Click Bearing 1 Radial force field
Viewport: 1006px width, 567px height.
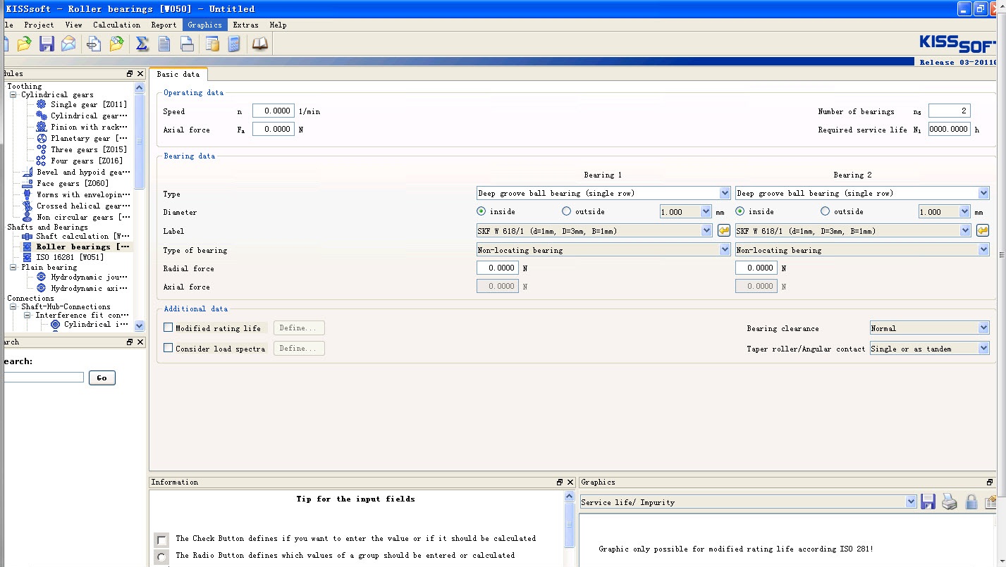point(498,268)
